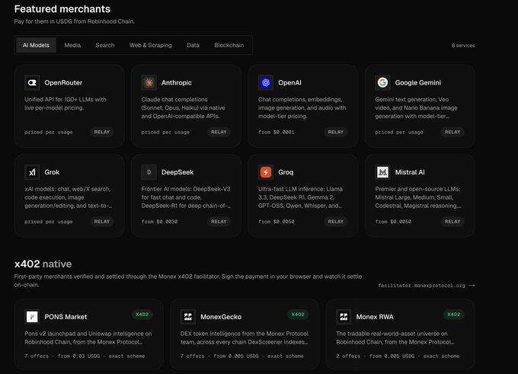This screenshot has height=374, width=518.
Task: Select the AI Models tab
Action: pos(36,45)
